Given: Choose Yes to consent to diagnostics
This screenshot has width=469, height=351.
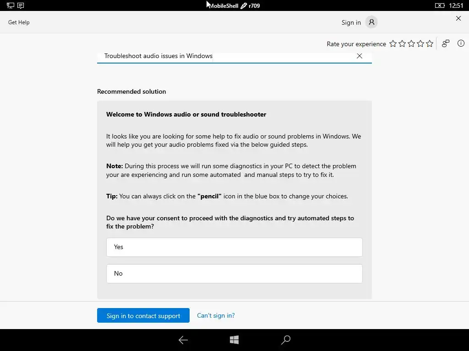Looking at the screenshot, I should point(234,247).
